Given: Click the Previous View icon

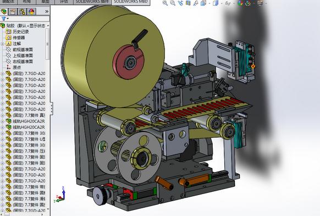Looking at the screenshot, I should point(180,3).
